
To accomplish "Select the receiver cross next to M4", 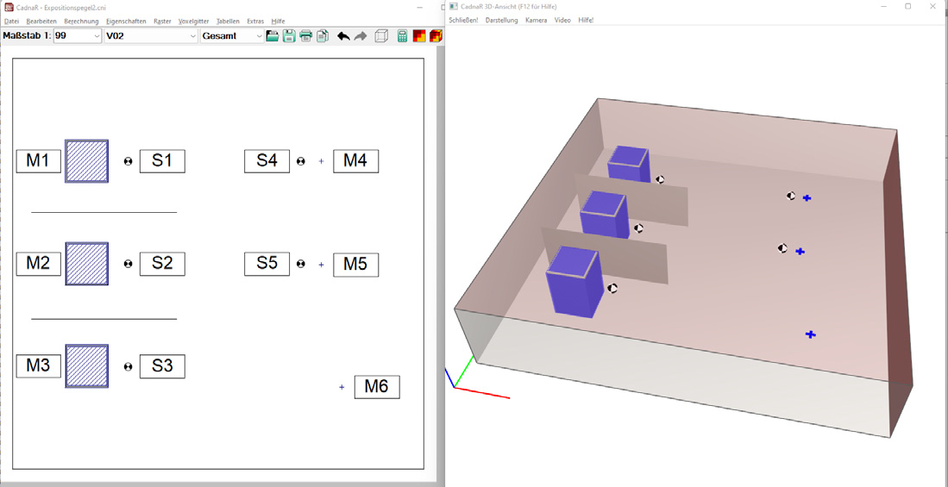I will (x=321, y=161).
